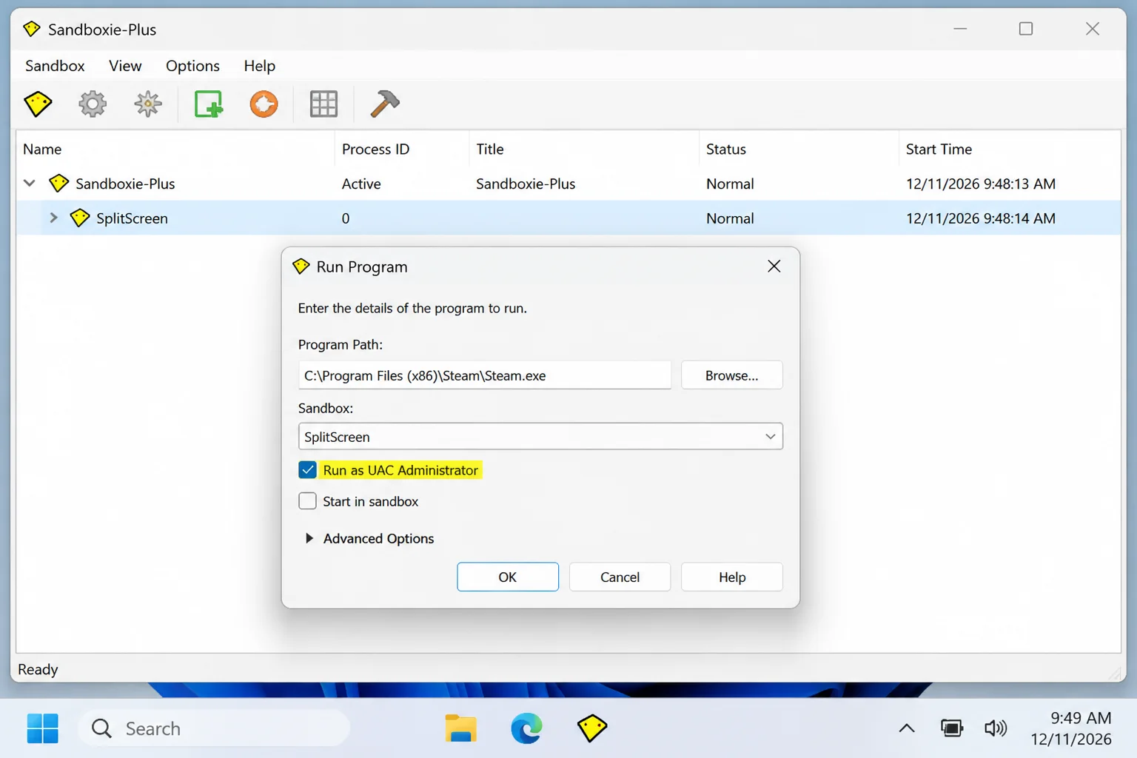The image size is (1137, 758).
Task: Click the Help button in dialog
Action: tap(732, 577)
